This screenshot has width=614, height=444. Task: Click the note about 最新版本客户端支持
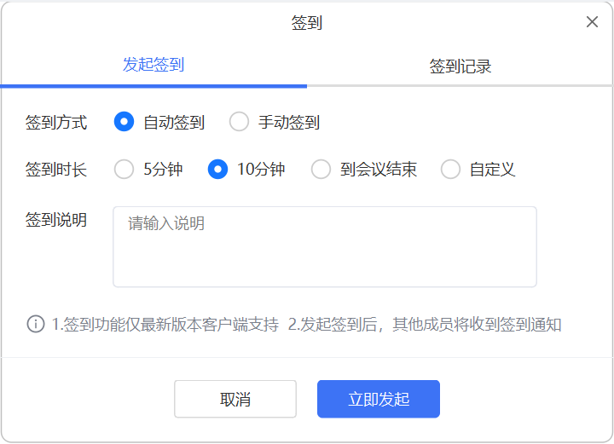point(165,325)
